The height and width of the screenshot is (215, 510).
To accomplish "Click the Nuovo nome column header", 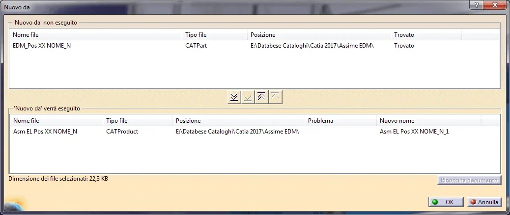I will [428, 121].
